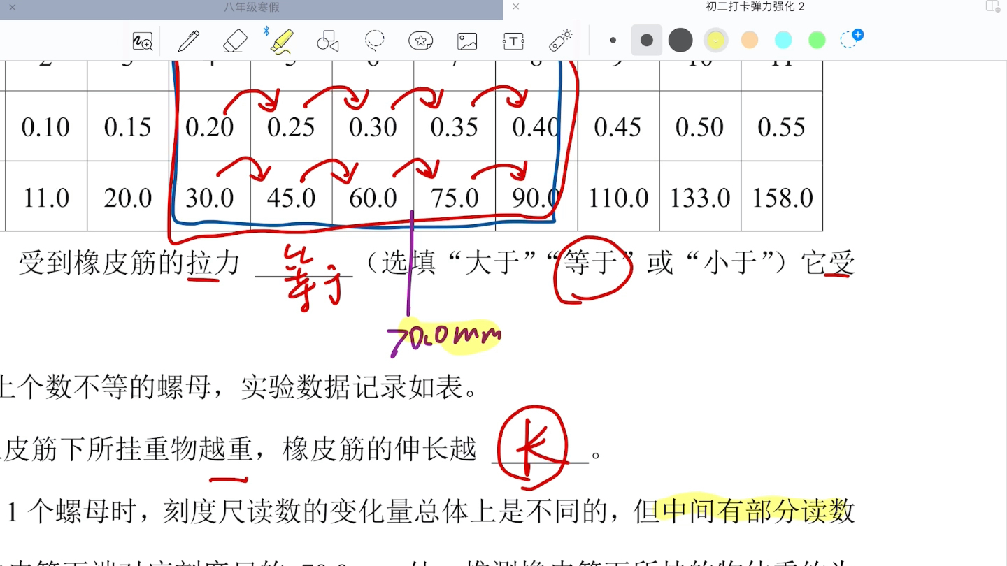Click the word 大于 in the options

pos(492,263)
